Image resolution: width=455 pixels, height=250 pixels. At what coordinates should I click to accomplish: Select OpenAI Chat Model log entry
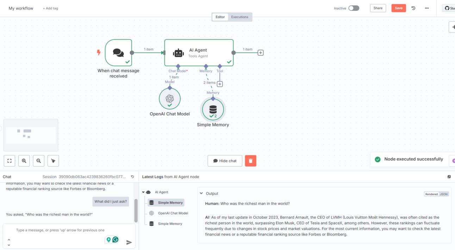pos(169,213)
